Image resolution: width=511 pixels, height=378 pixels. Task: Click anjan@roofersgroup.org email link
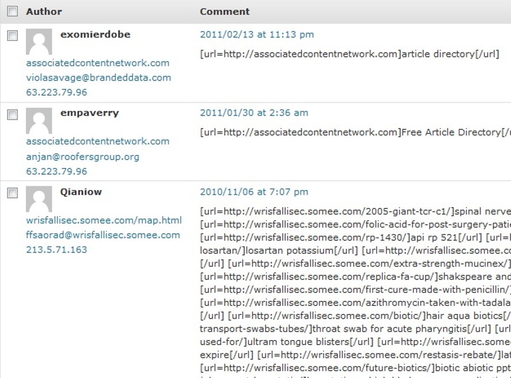click(x=82, y=157)
